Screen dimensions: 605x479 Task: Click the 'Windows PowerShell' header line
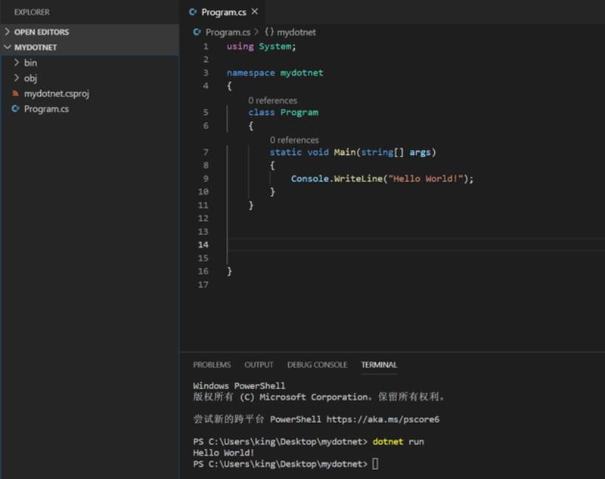point(239,386)
